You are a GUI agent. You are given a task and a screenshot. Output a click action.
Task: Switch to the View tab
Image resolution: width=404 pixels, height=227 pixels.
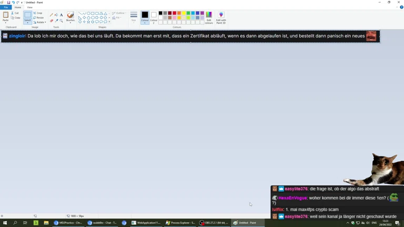point(29,7)
